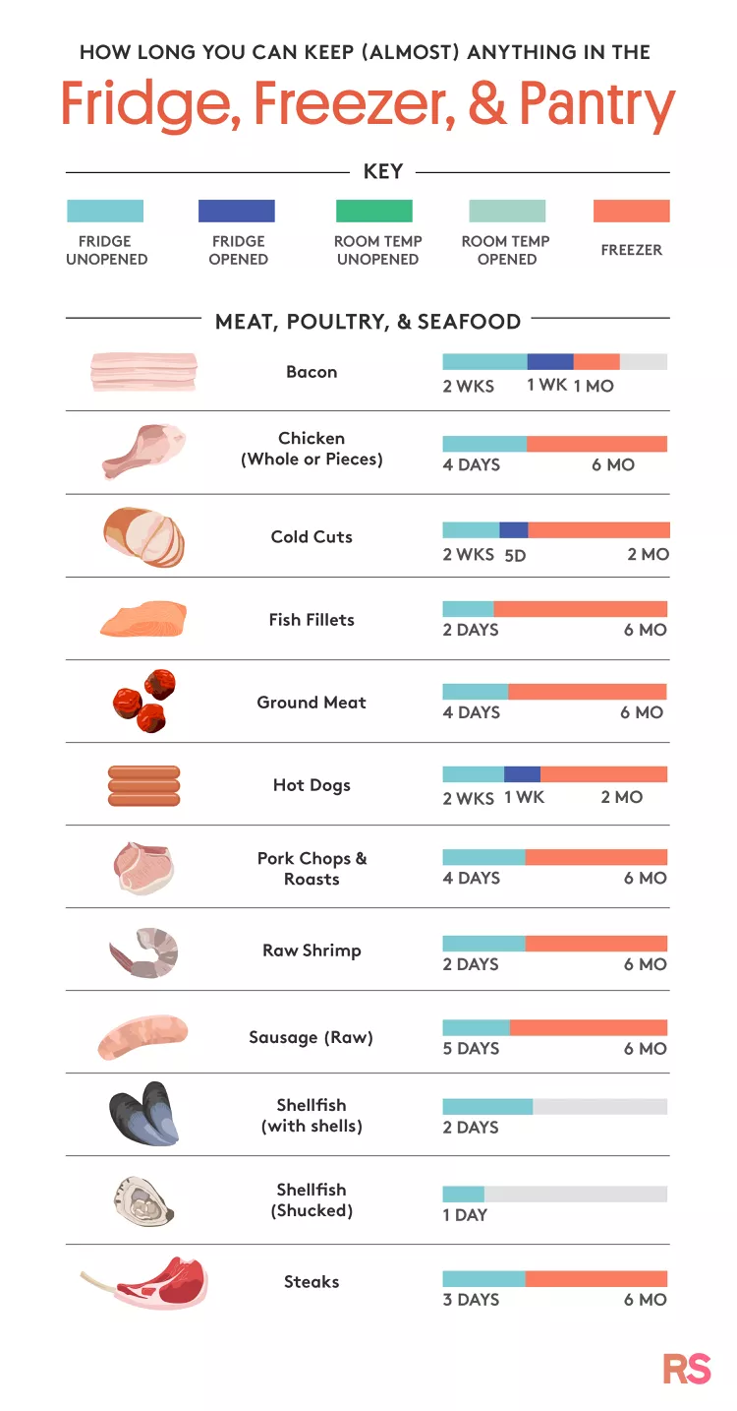Select the raw shrimp icon
Viewport: 737px width, 1411px height.
tap(143, 951)
